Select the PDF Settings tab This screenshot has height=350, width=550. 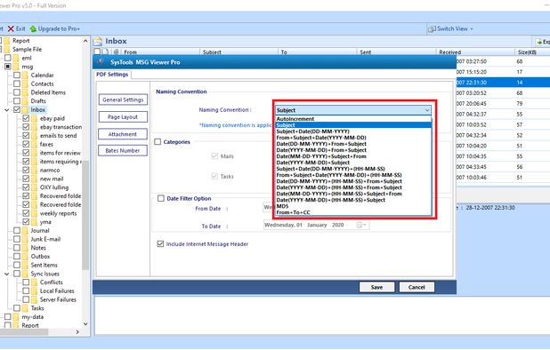pyautogui.click(x=112, y=75)
